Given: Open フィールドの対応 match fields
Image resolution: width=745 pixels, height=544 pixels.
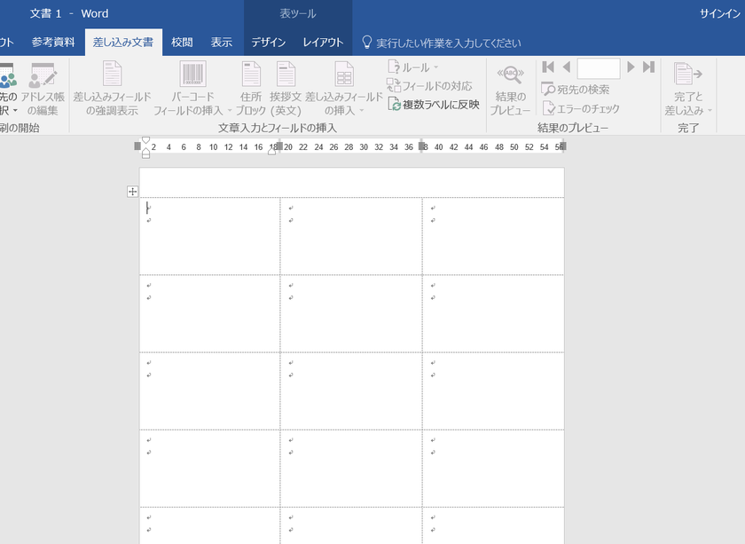Looking at the screenshot, I should point(429,86).
